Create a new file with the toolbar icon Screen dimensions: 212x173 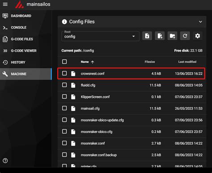pos(160,36)
